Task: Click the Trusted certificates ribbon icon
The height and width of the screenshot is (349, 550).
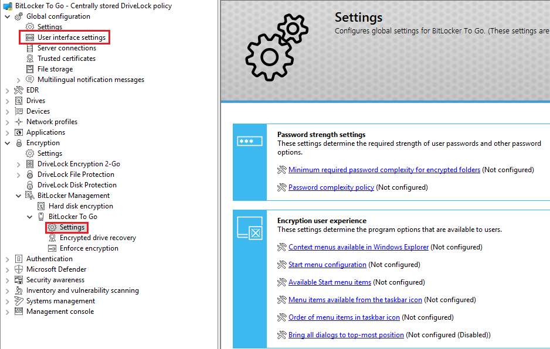Action: click(30, 59)
